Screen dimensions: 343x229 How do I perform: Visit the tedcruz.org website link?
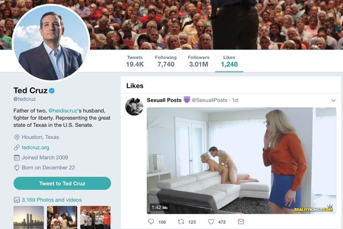[35, 147]
